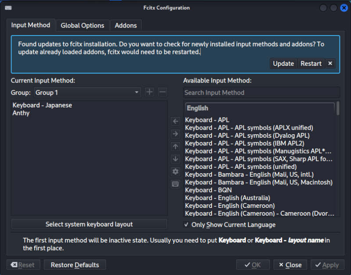Toggle Only Show Current Language checkbox
This screenshot has height=275, width=351.
(x=186, y=225)
